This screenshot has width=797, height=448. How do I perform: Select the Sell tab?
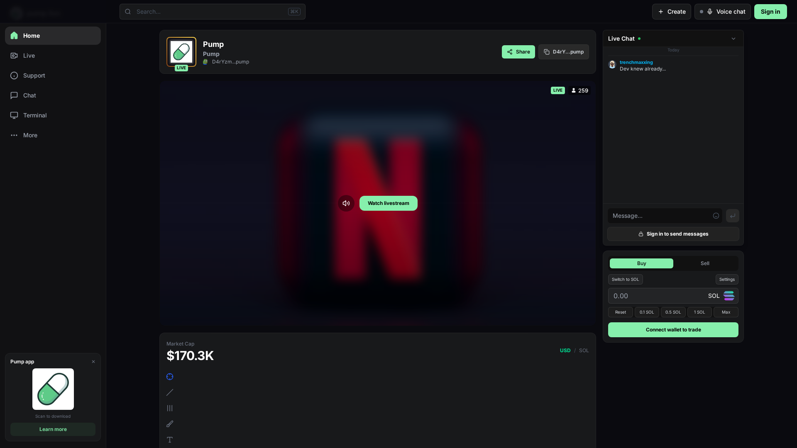(705, 263)
